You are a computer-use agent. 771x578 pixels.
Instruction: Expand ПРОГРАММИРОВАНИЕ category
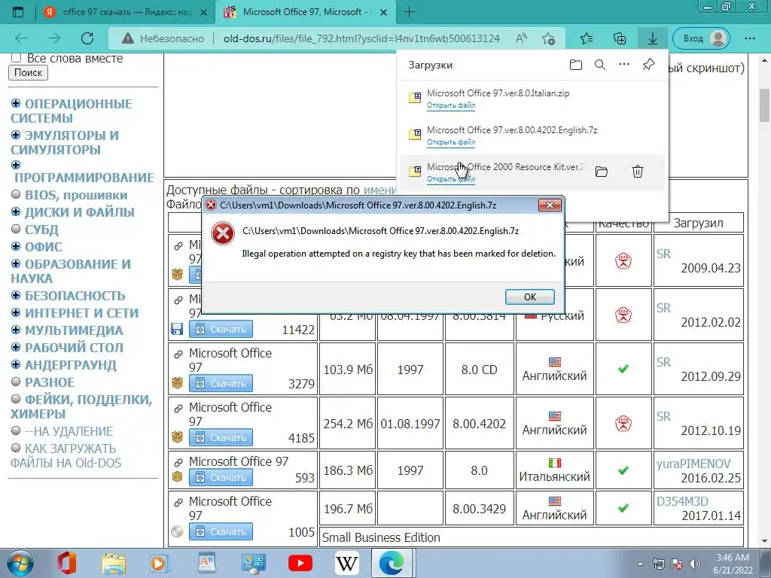(x=16, y=165)
